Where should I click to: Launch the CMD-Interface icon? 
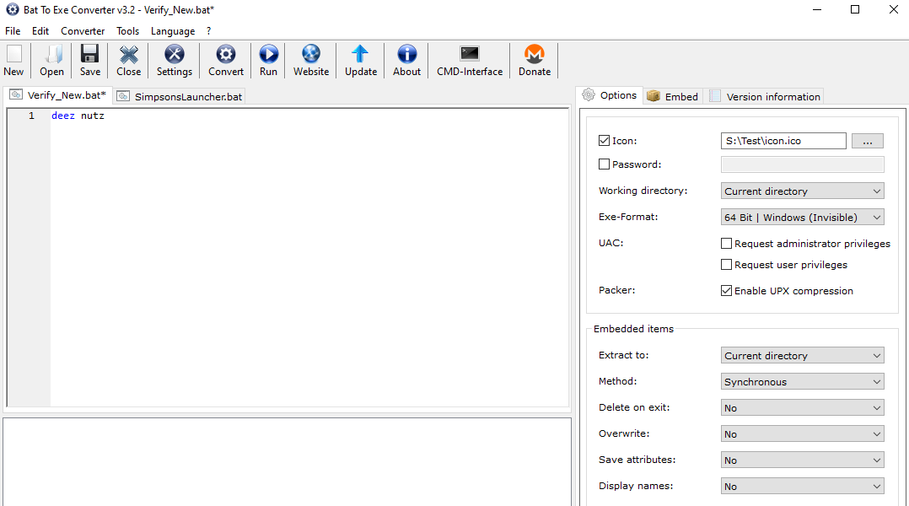tap(470, 54)
